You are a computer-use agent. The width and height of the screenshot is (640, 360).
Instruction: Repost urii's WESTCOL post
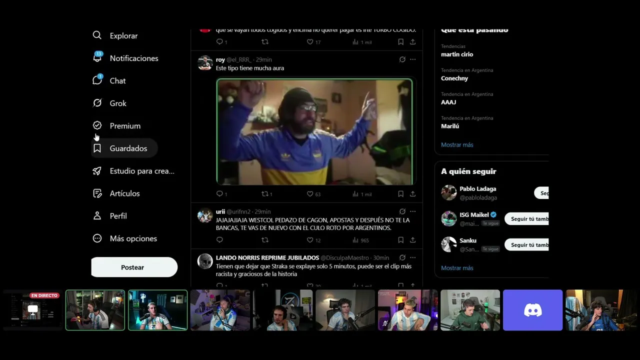[265, 240]
